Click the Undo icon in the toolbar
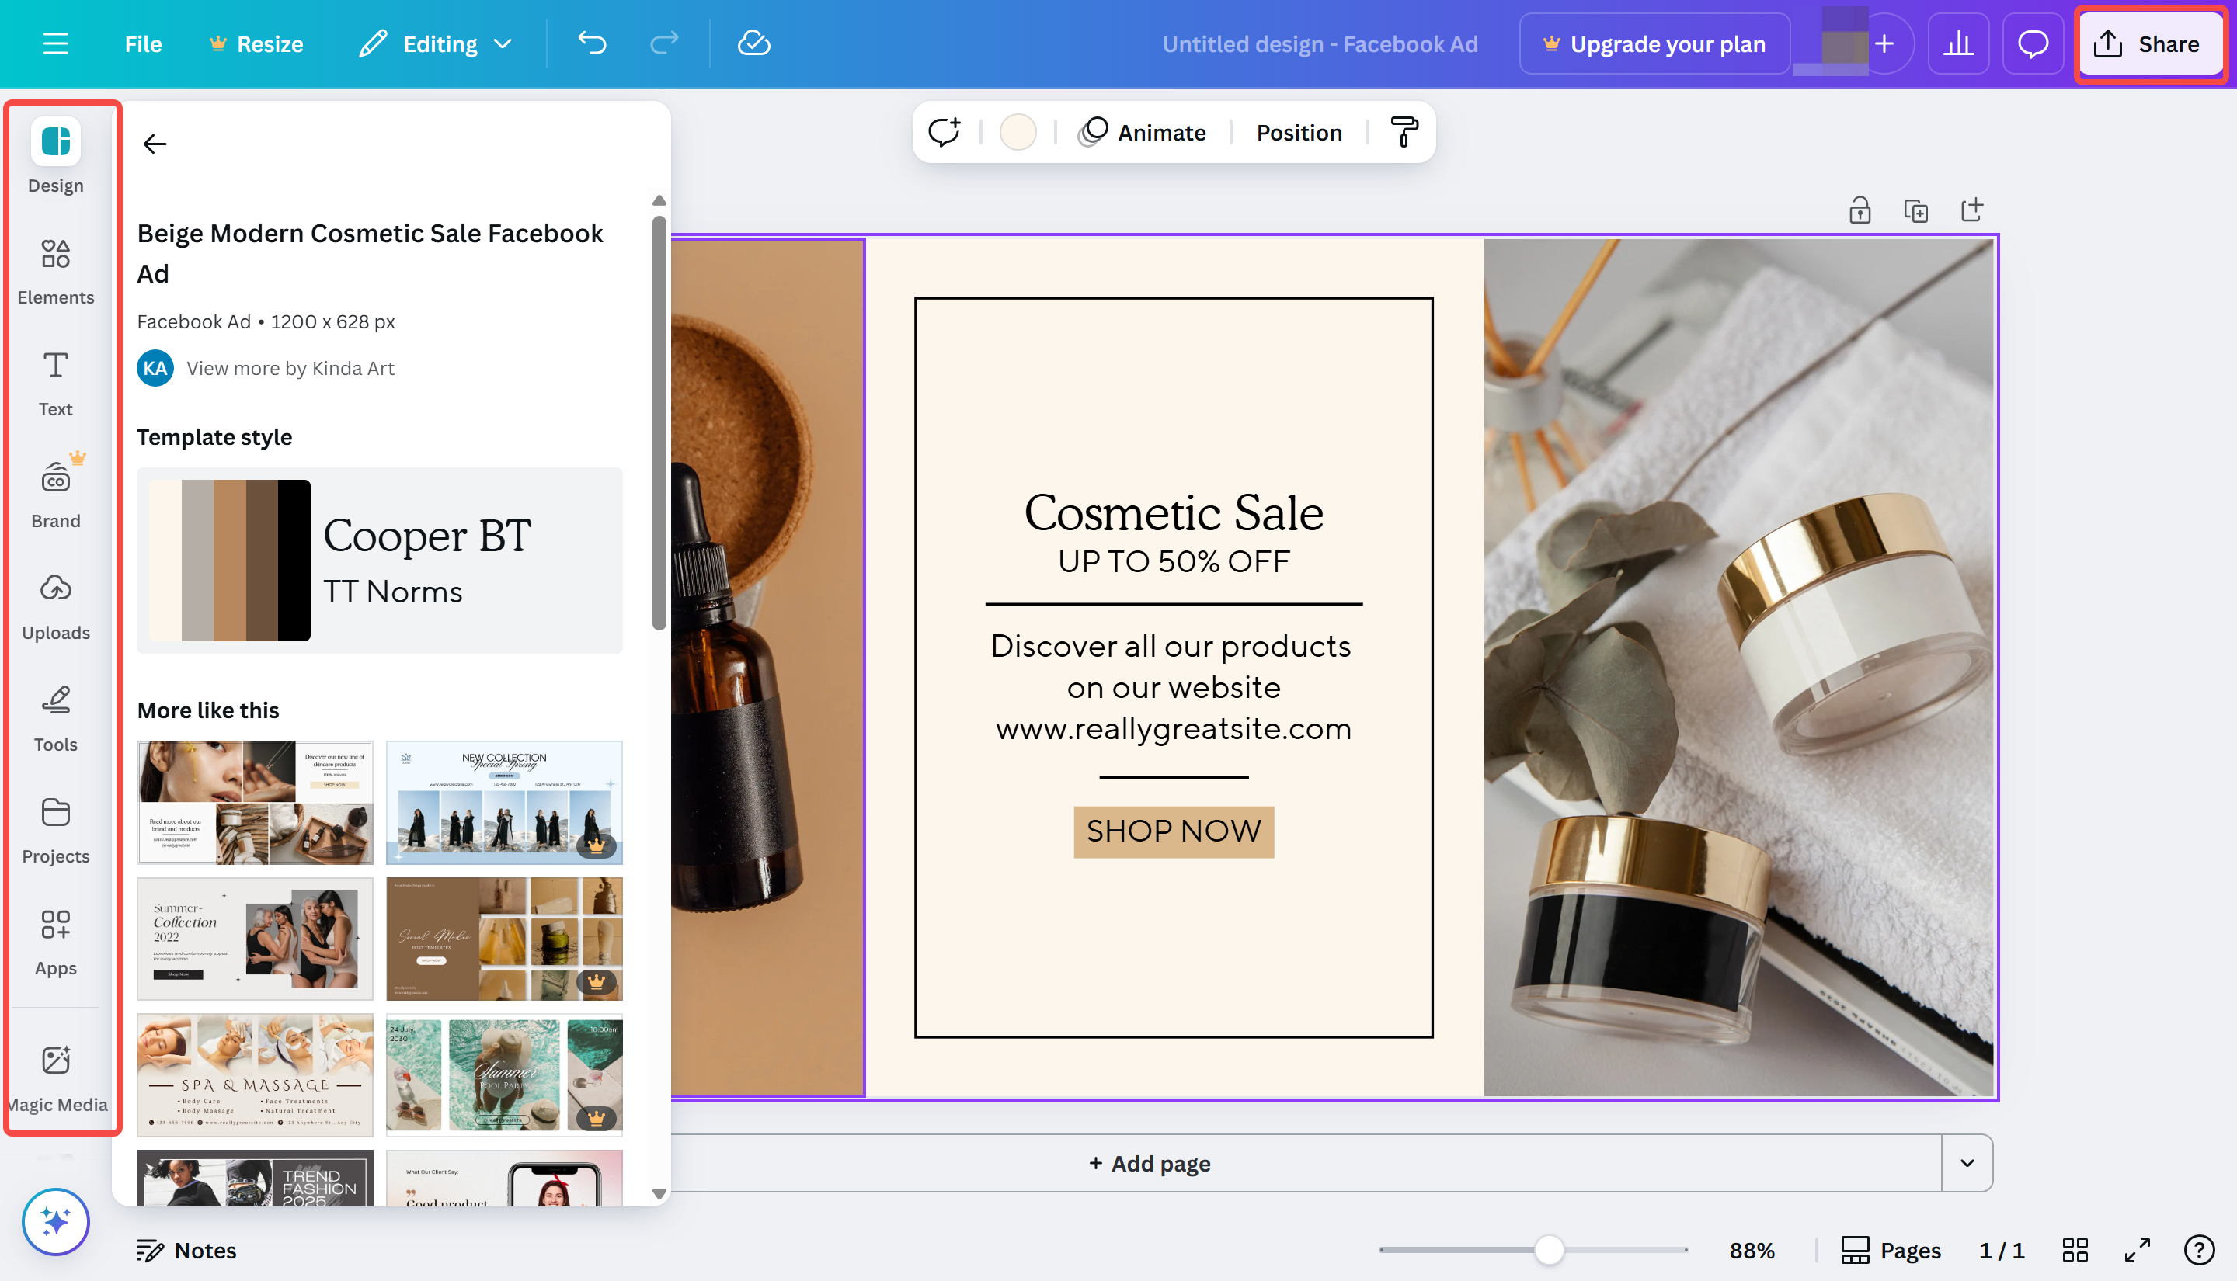Viewport: 2237px width, 1281px height. click(x=591, y=43)
